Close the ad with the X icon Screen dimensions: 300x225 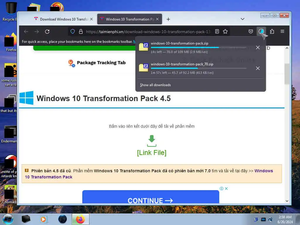coord(226,188)
